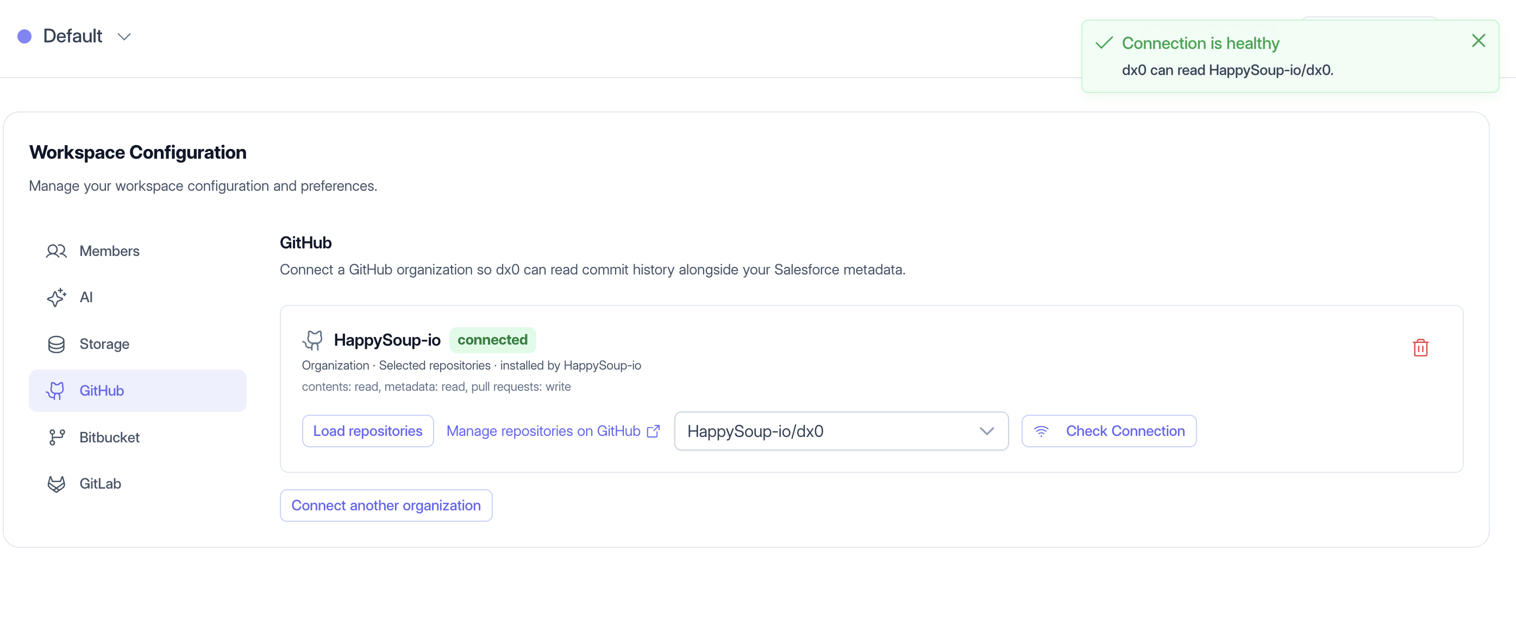This screenshot has width=1516, height=637.
Task: Click the permissions line 'contents: read, metadata: read'
Action: pos(436,387)
